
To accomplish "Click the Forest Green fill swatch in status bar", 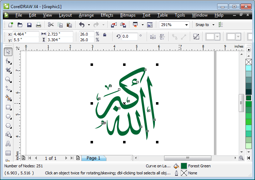I will pyautogui.click(x=184, y=166).
